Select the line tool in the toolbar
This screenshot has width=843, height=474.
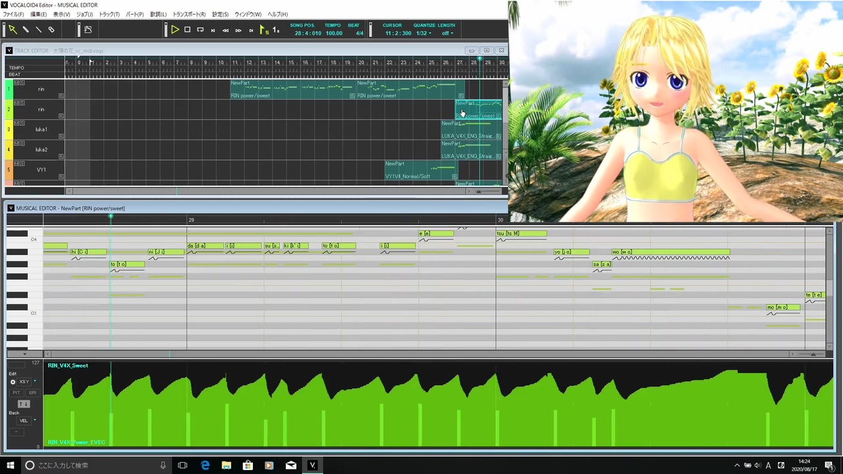[38, 30]
